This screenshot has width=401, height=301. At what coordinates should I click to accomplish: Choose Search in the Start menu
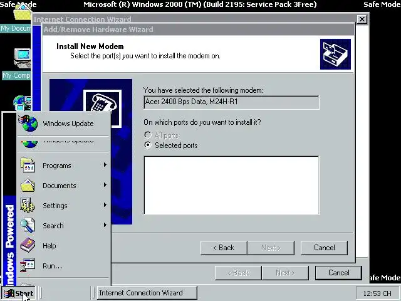[63, 226]
